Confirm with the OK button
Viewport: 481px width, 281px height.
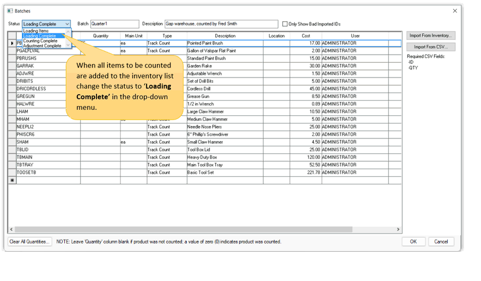413,242
